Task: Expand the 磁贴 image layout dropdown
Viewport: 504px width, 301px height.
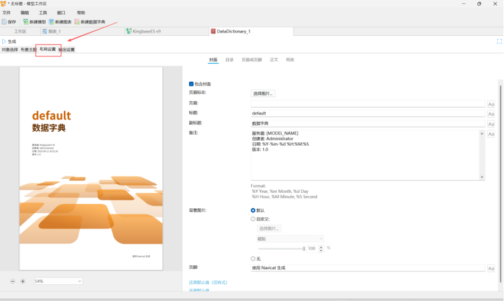Action: click(290, 238)
